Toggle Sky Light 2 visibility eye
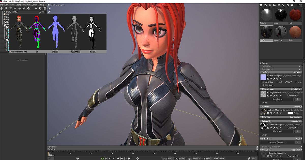Image resolution: width=305 pixels, height=160 pixels. (43, 12)
